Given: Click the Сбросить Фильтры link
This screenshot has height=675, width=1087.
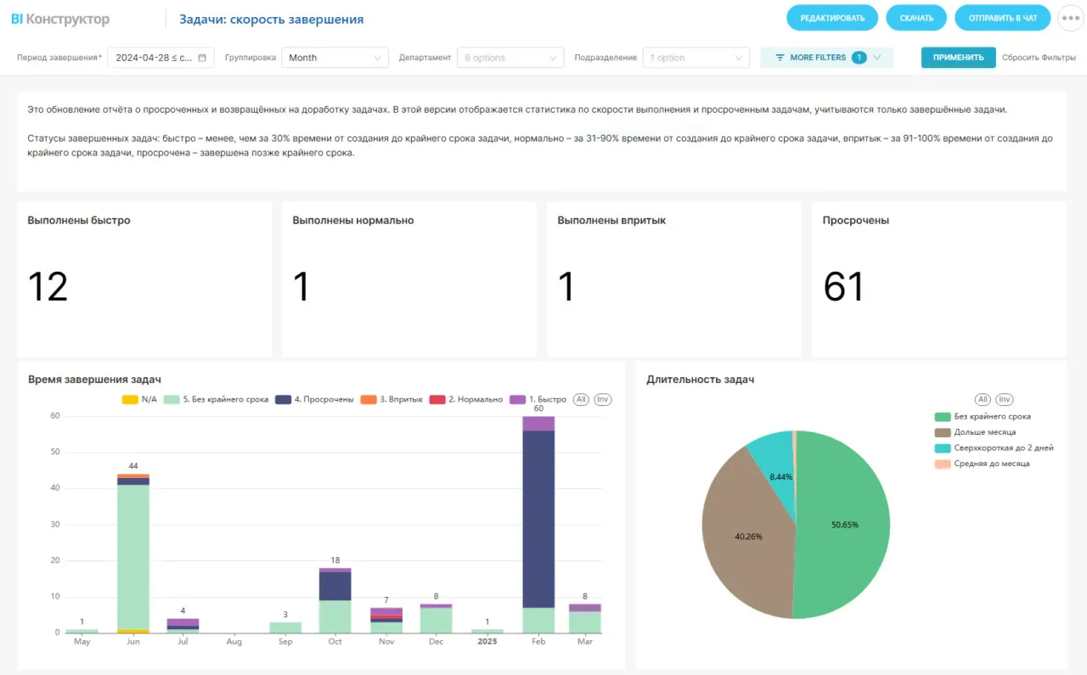Looking at the screenshot, I should coord(1038,58).
